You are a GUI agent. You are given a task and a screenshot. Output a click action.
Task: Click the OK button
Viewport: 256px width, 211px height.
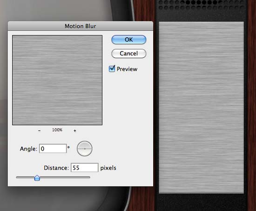[128, 40]
